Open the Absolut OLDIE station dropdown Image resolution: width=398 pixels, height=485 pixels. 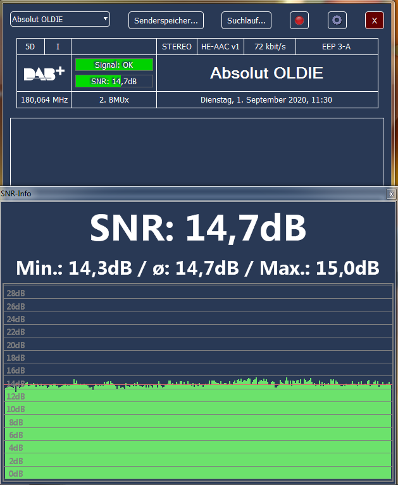60,20
